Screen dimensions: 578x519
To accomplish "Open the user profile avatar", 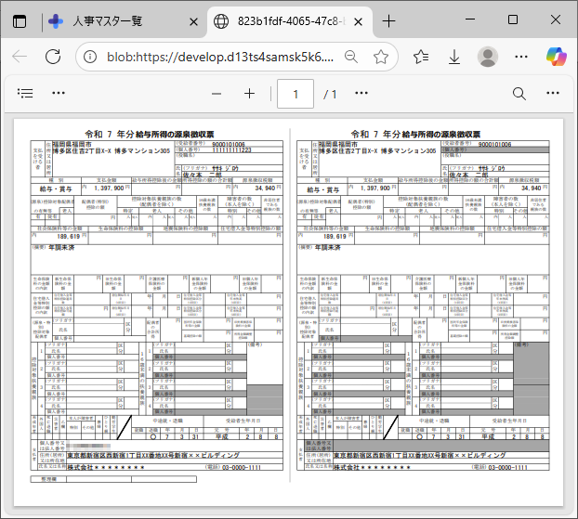I will [488, 57].
